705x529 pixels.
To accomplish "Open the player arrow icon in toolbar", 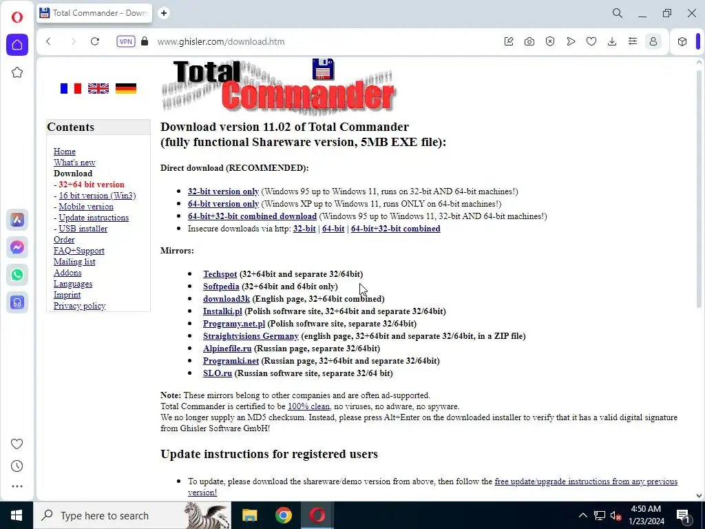I will [x=571, y=41].
